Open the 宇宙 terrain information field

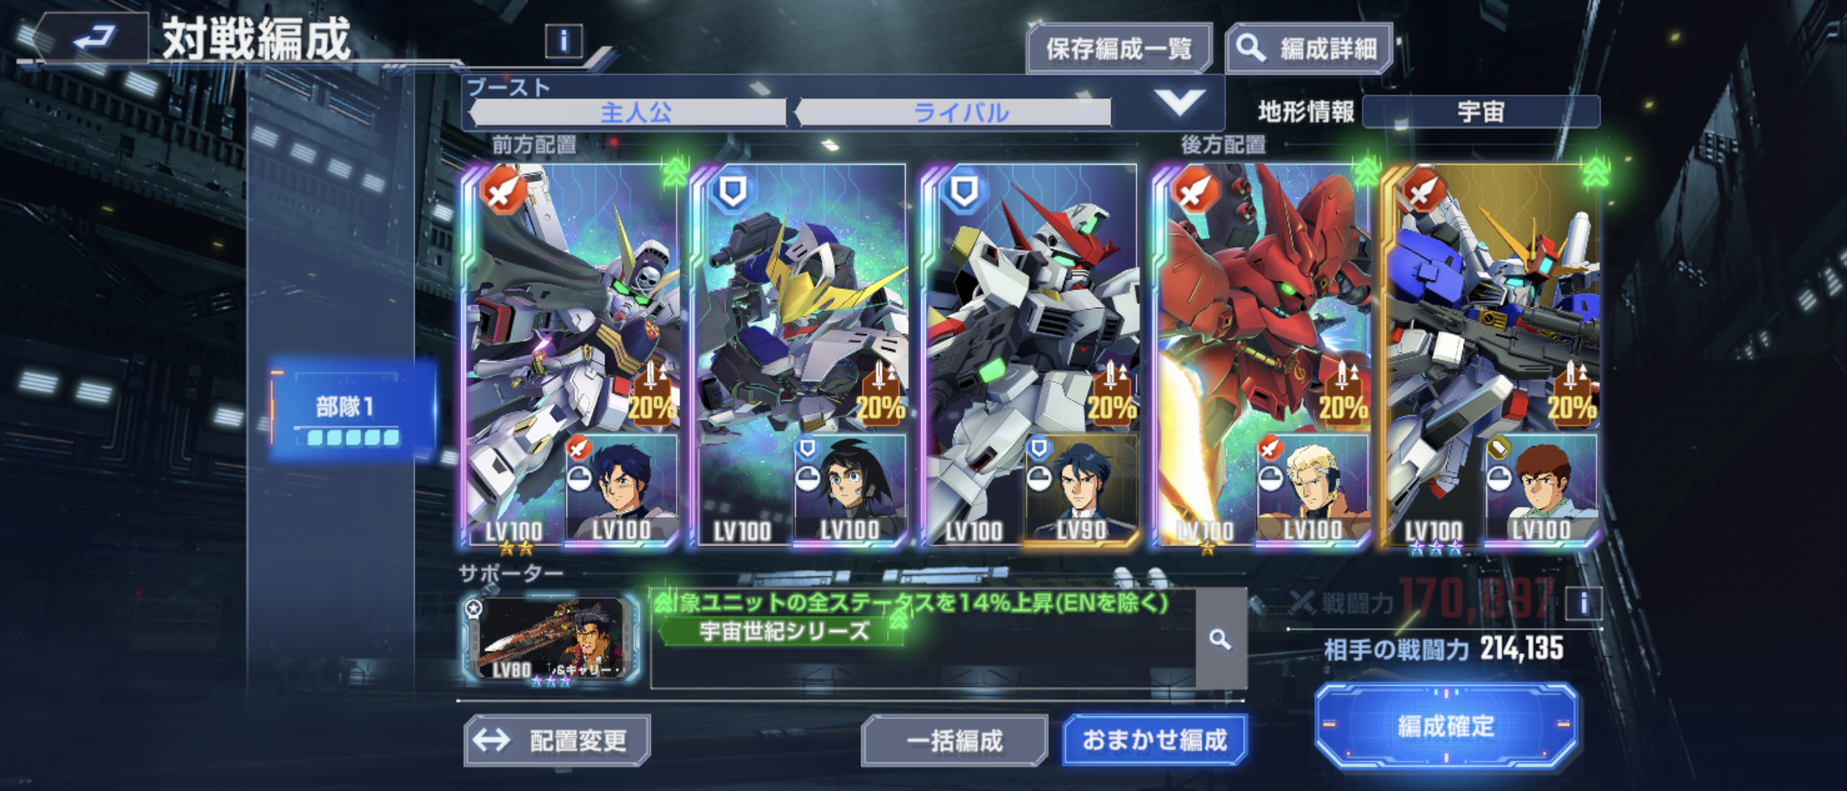pyautogui.click(x=1481, y=112)
